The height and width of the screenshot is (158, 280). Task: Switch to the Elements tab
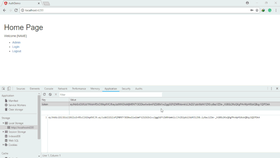pos(34,88)
